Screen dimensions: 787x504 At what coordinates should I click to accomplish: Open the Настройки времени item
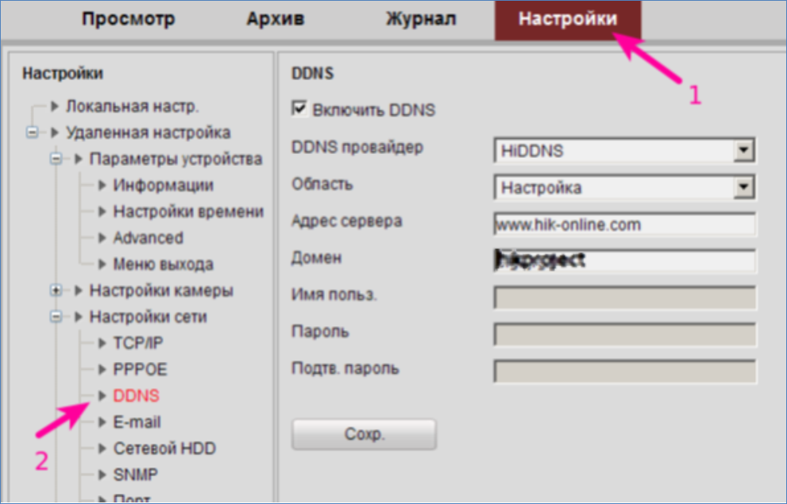[187, 212]
